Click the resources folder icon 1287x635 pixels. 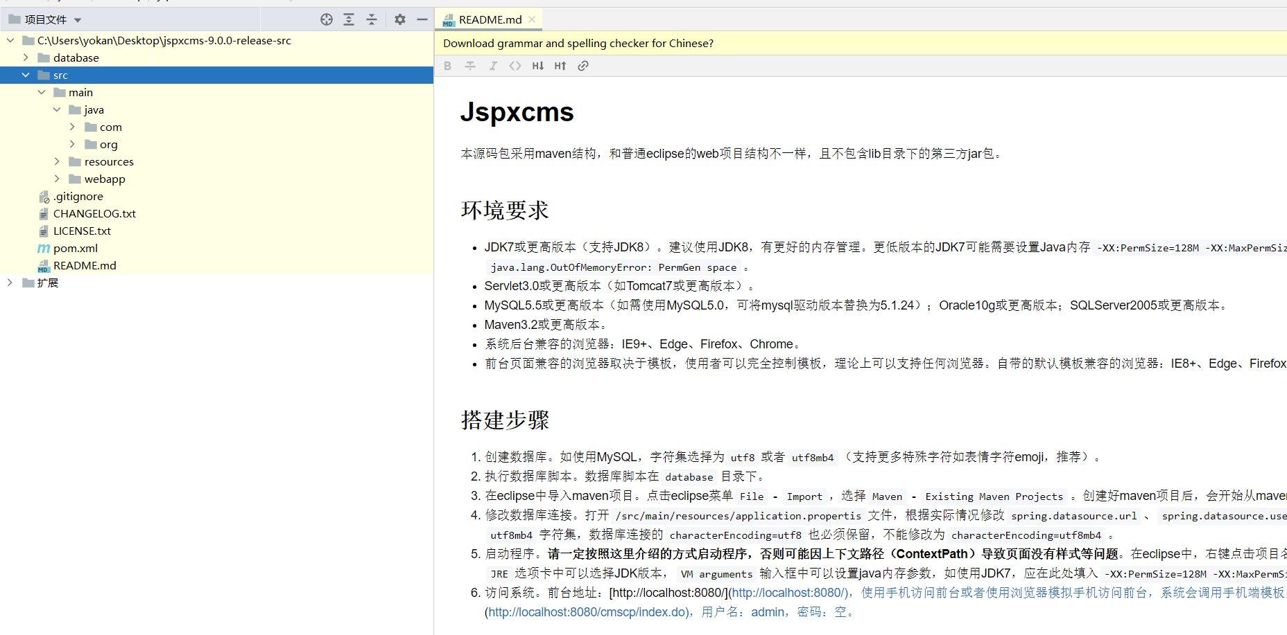click(x=75, y=162)
